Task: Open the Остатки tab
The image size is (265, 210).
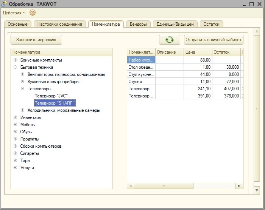Action: pyautogui.click(x=211, y=24)
